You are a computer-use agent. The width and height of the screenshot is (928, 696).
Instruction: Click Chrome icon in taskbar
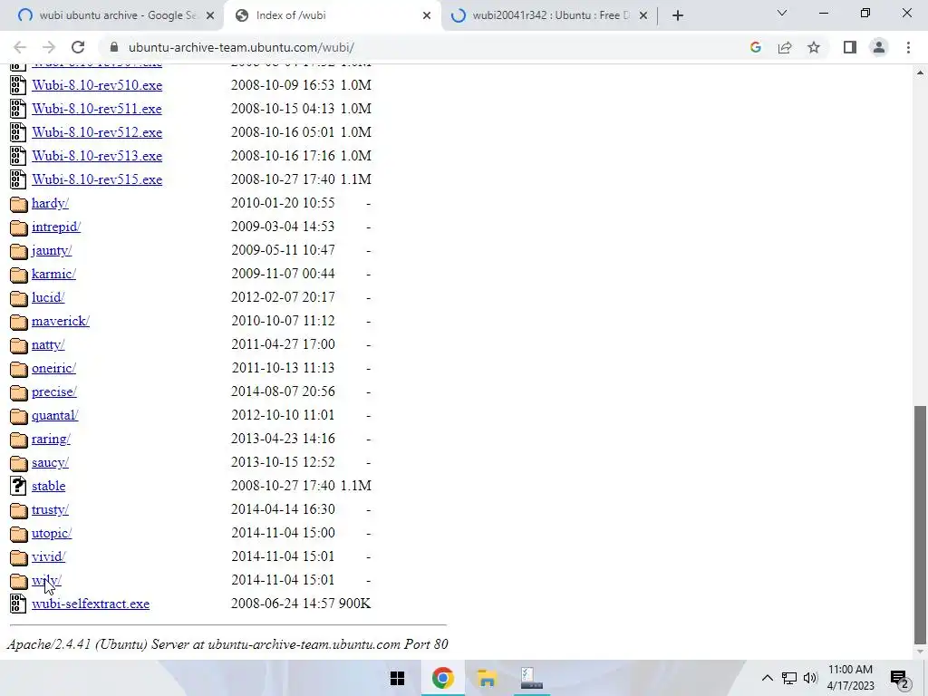coord(442,678)
